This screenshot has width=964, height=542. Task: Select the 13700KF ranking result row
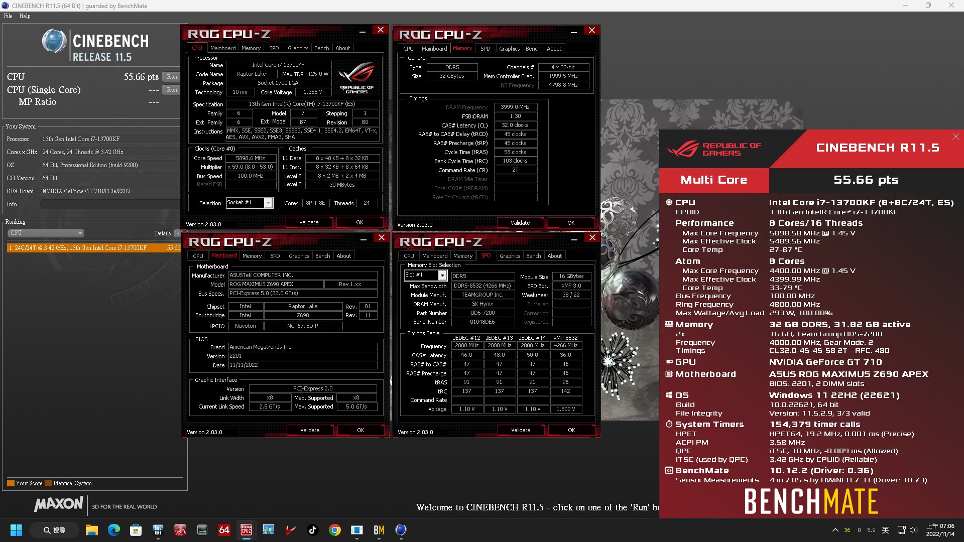pyautogui.click(x=93, y=248)
